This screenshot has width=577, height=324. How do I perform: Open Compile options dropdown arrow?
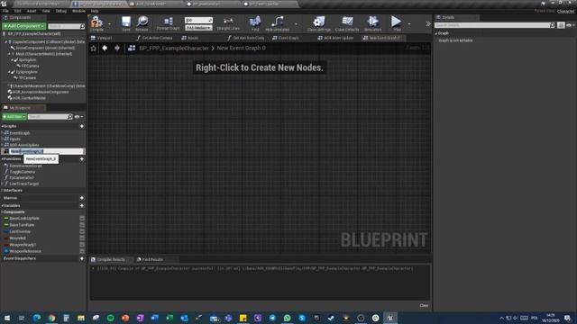109,24
